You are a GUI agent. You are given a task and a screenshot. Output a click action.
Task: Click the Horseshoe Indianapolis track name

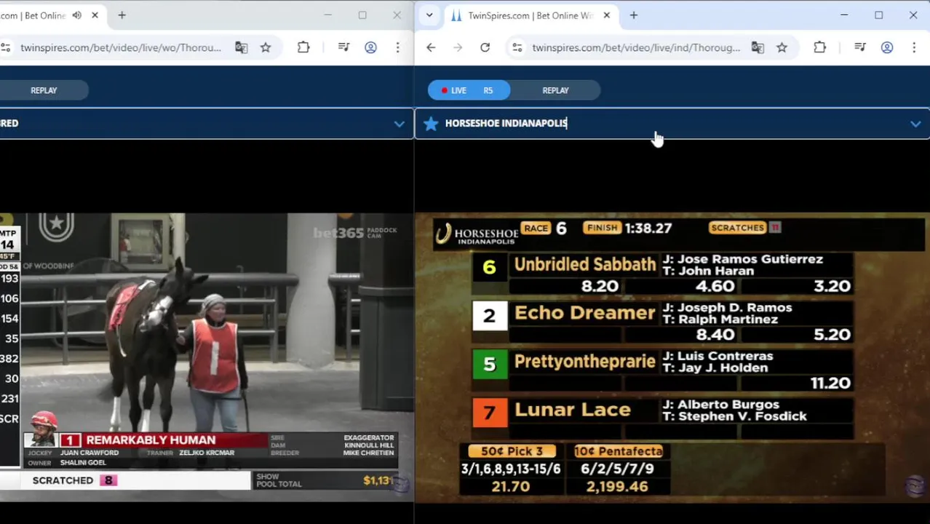click(x=506, y=123)
